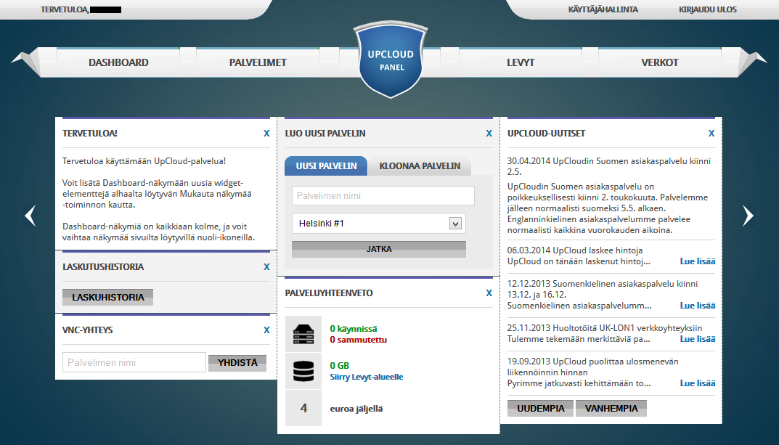Screen dimensions: 779x445
Task: Close the VNC-yhteys widget
Action: tap(266, 330)
